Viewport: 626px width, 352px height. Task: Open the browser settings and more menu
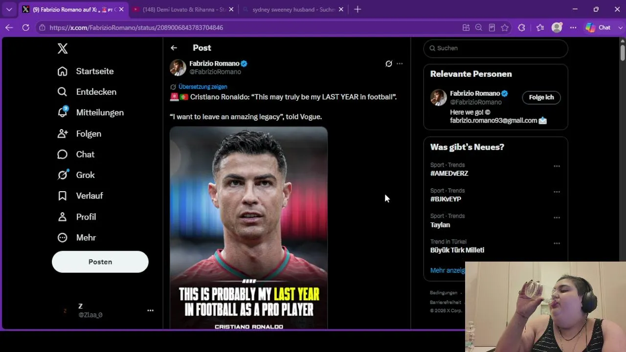[x=573, y=28]
